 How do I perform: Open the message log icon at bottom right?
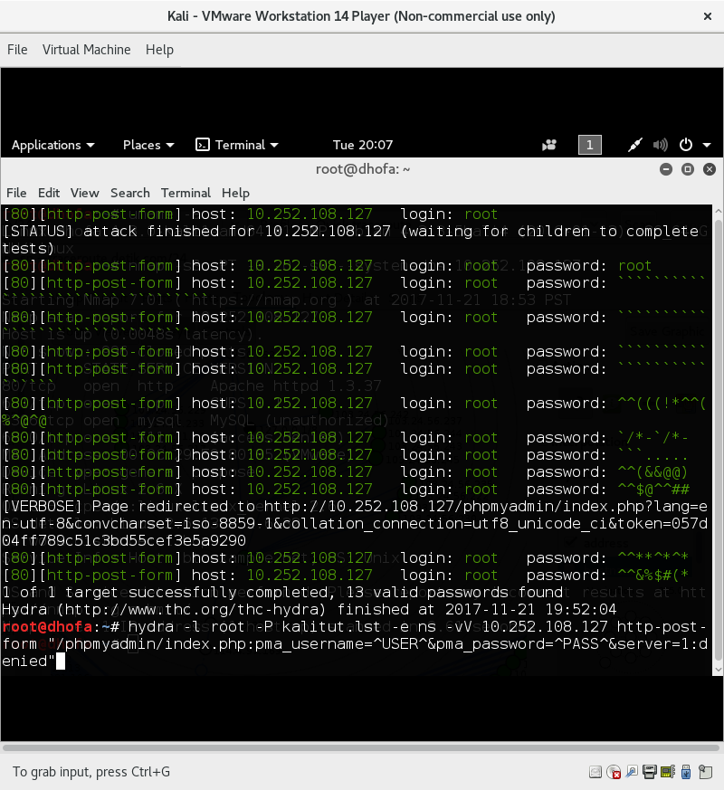(x=706, y=772)
